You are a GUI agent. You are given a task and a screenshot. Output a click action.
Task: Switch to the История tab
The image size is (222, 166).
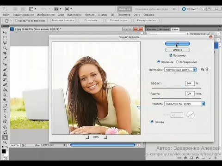pos(164,29)
